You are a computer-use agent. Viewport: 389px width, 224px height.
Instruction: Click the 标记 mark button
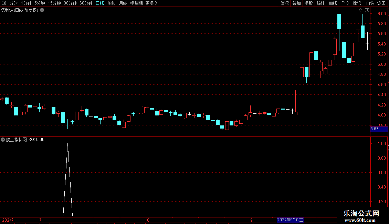(357, 3)
